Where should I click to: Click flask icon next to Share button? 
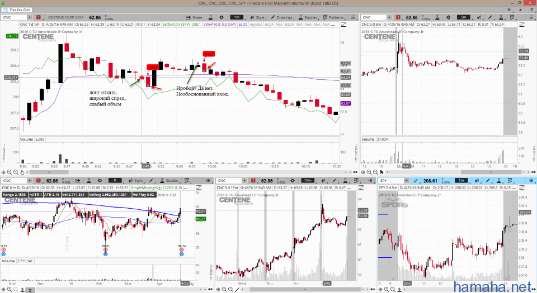coord(211,17)
